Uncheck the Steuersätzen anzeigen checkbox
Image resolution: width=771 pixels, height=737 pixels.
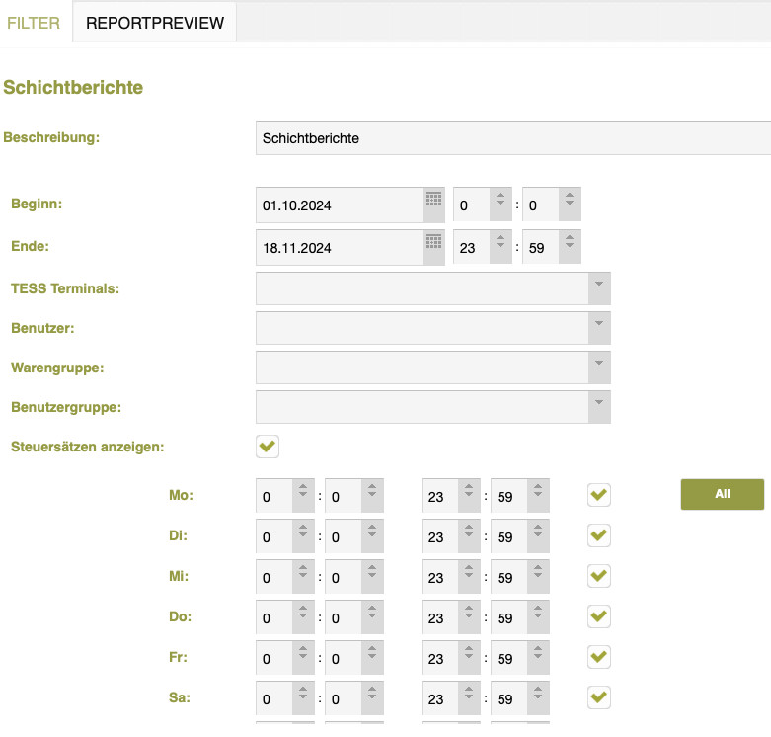(x=268, y=447)
